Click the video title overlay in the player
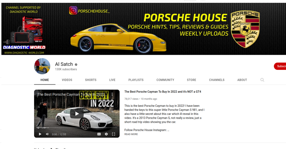The width and height of the screenshot is (286, 149). coord(72,94)
